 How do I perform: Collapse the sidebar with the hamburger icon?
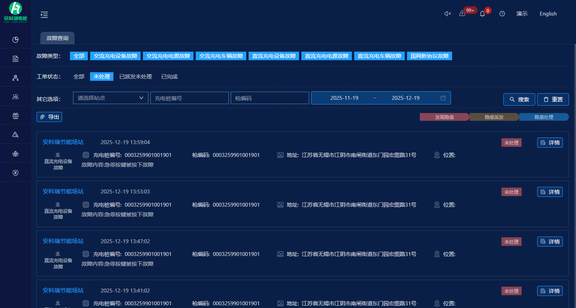pos(44,15)
